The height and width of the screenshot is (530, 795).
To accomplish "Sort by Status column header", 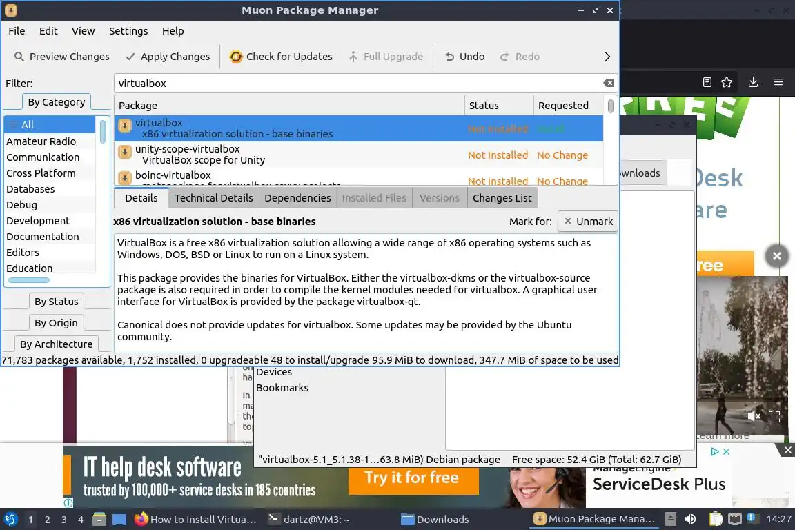I will click(499, 105).
